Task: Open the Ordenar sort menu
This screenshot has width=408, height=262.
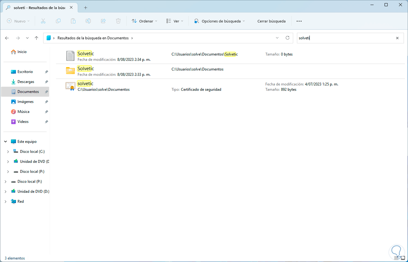Action: click(144, 21)
